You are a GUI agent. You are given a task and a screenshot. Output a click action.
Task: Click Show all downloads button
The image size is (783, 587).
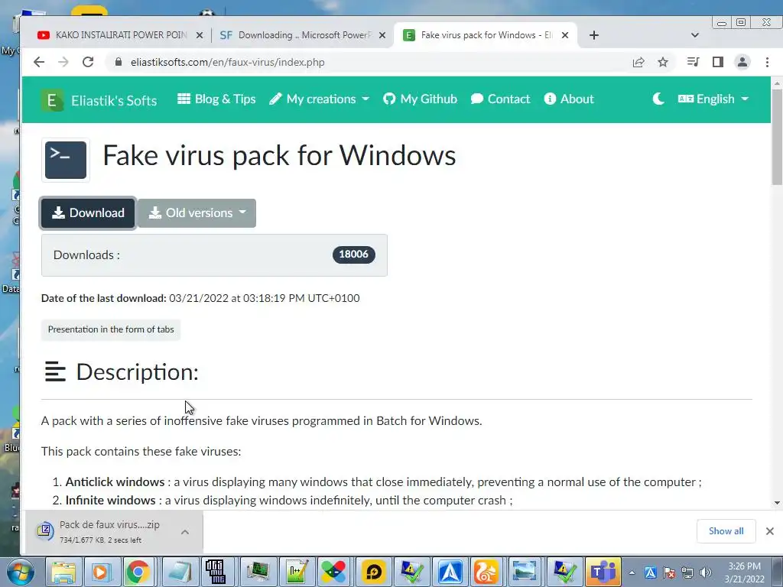pyautogui.click(x=726, y=531)
